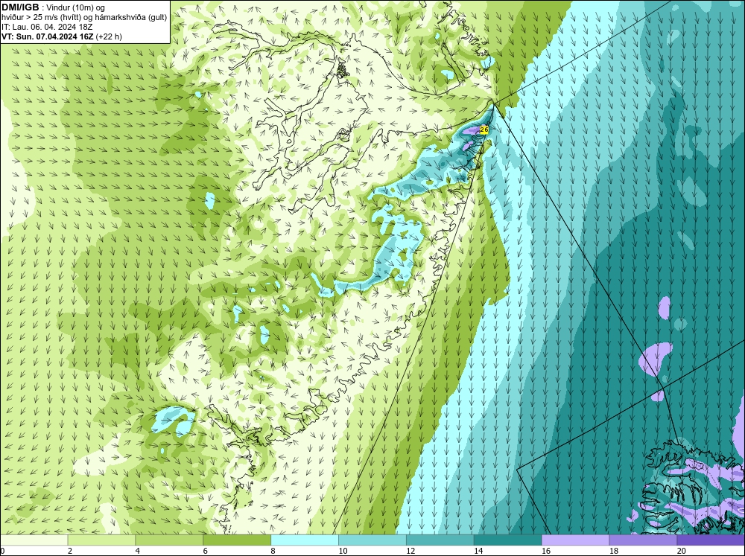Click the 'IT: Lau. 06. 04. 2024 18Z' line
This screenshot has width=745, height=556.
click(47, 27)
